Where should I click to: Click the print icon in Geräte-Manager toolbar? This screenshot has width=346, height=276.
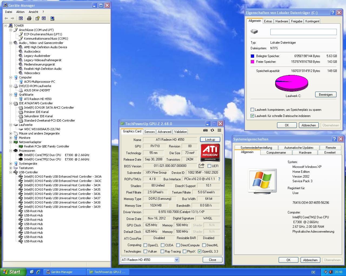(29, 18)
